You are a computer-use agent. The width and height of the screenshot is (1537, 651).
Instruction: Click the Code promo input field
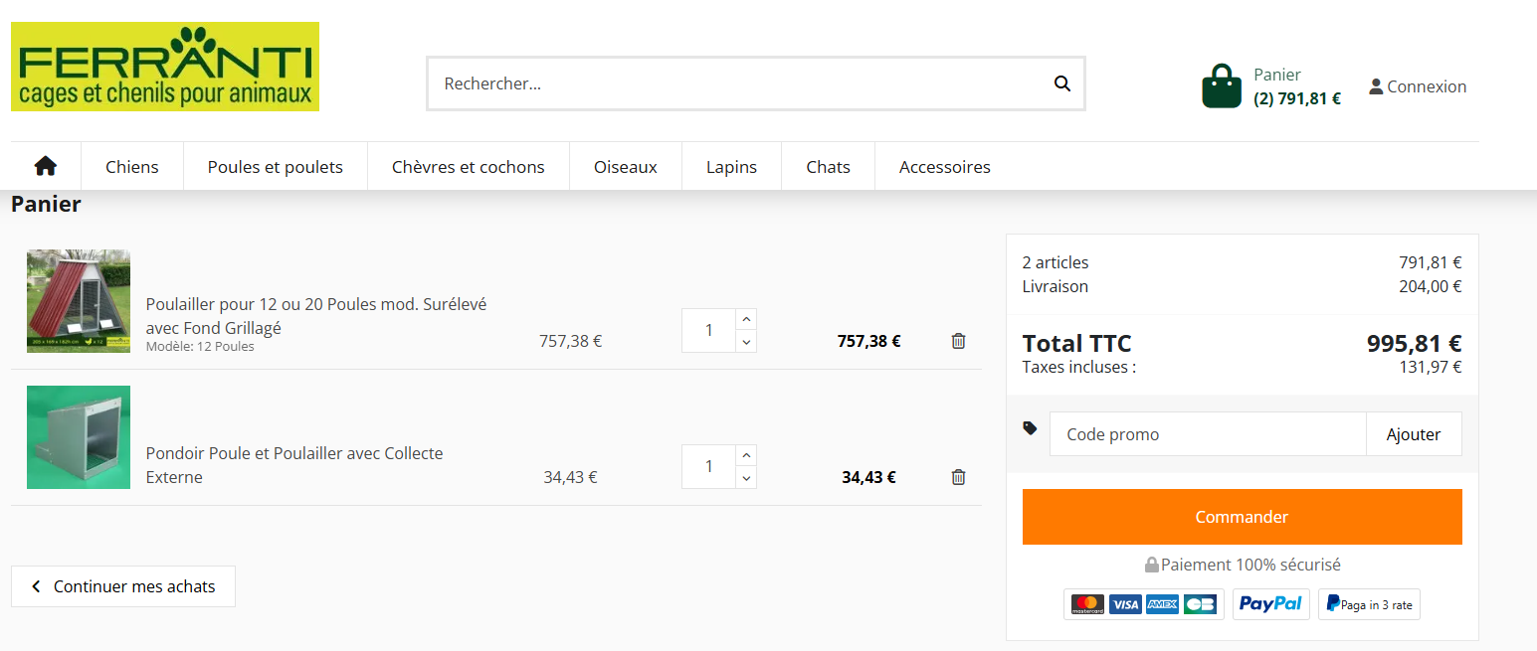1208,434
